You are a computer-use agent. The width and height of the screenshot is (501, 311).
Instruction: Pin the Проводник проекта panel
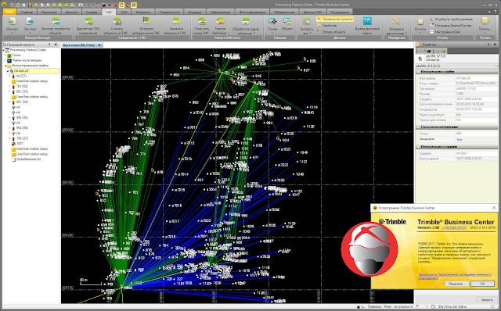click(x=49, y=45)
